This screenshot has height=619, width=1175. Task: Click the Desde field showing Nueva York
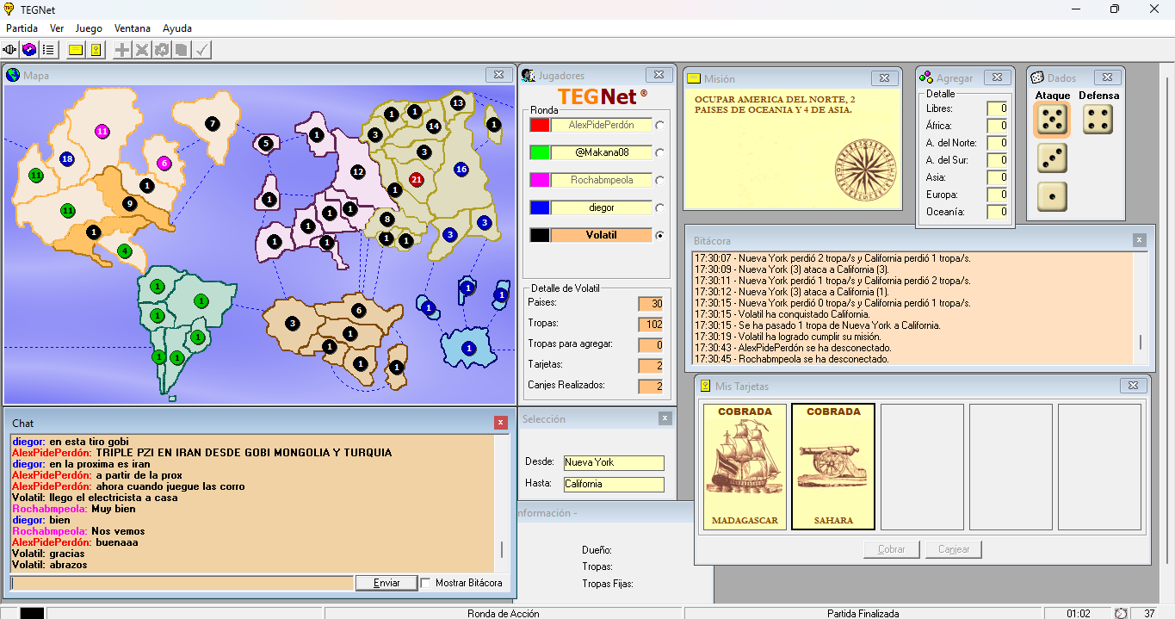coord(614,463)
